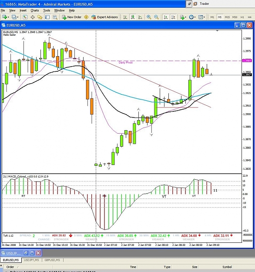Toggle the Navigator favorites star icon

point(40,17)
